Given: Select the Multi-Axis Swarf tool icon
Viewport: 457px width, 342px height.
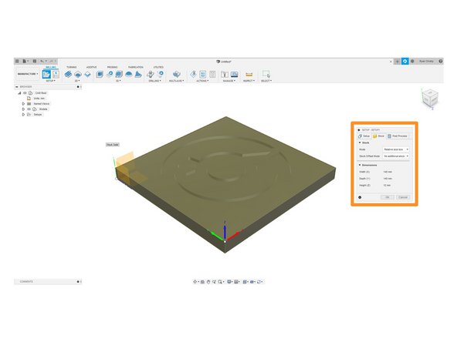Looking at the screenshot, I should (x=176, y=74).
